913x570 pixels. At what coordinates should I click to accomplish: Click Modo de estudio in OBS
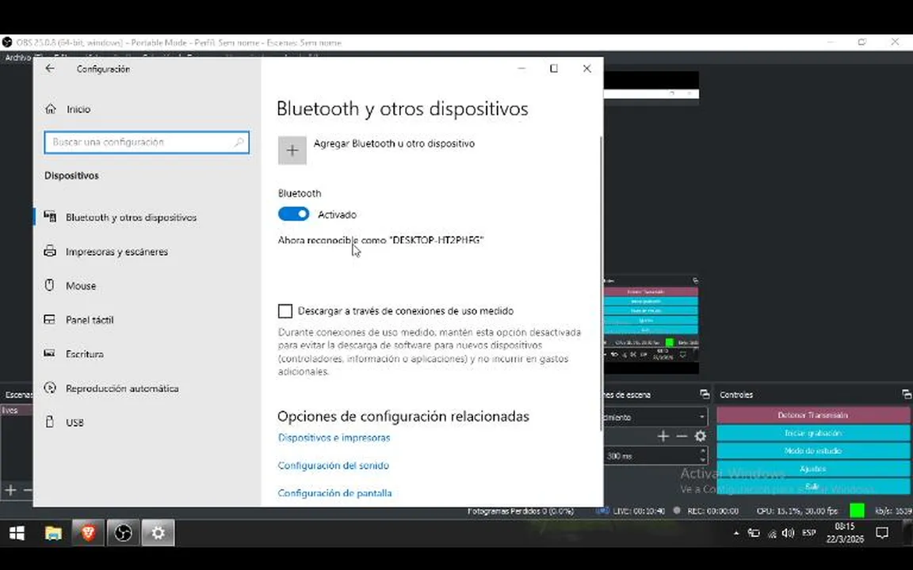pos(813,450)
